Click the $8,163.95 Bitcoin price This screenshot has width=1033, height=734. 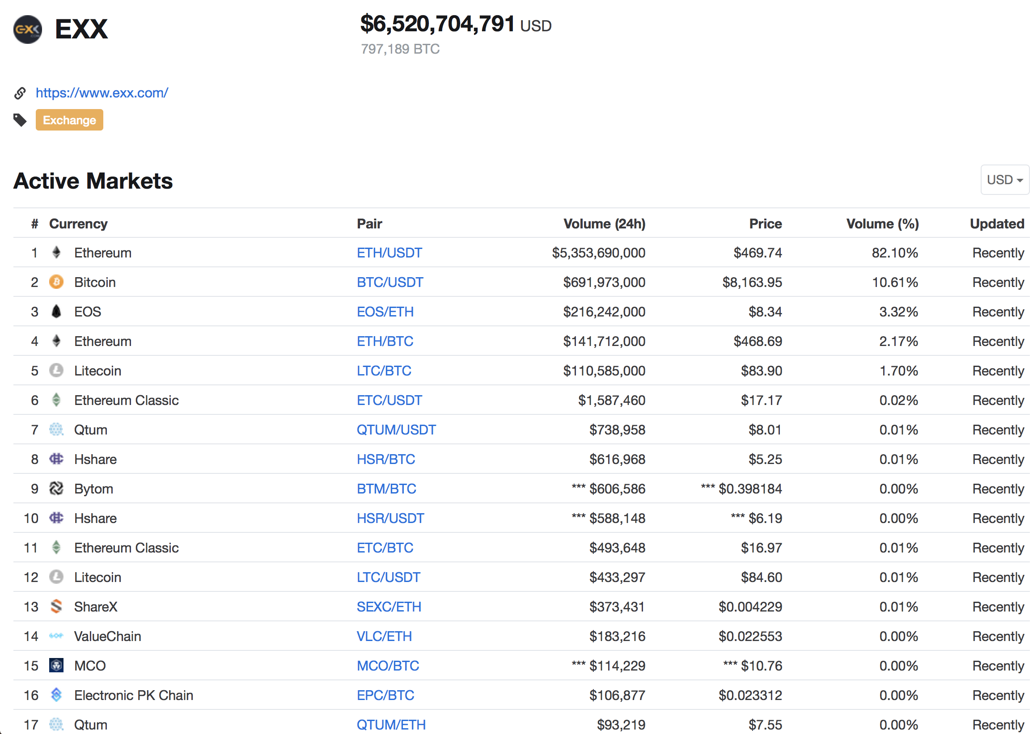pos(752,283)
